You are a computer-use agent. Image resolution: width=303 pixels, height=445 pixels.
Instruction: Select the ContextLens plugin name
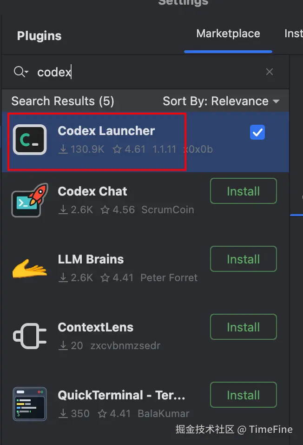[96, 327]
